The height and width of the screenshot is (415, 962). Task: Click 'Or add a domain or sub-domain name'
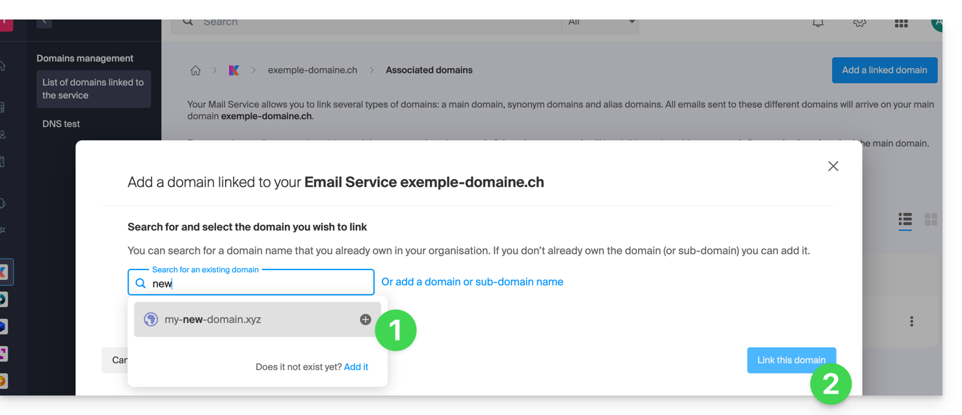(472, 282)
